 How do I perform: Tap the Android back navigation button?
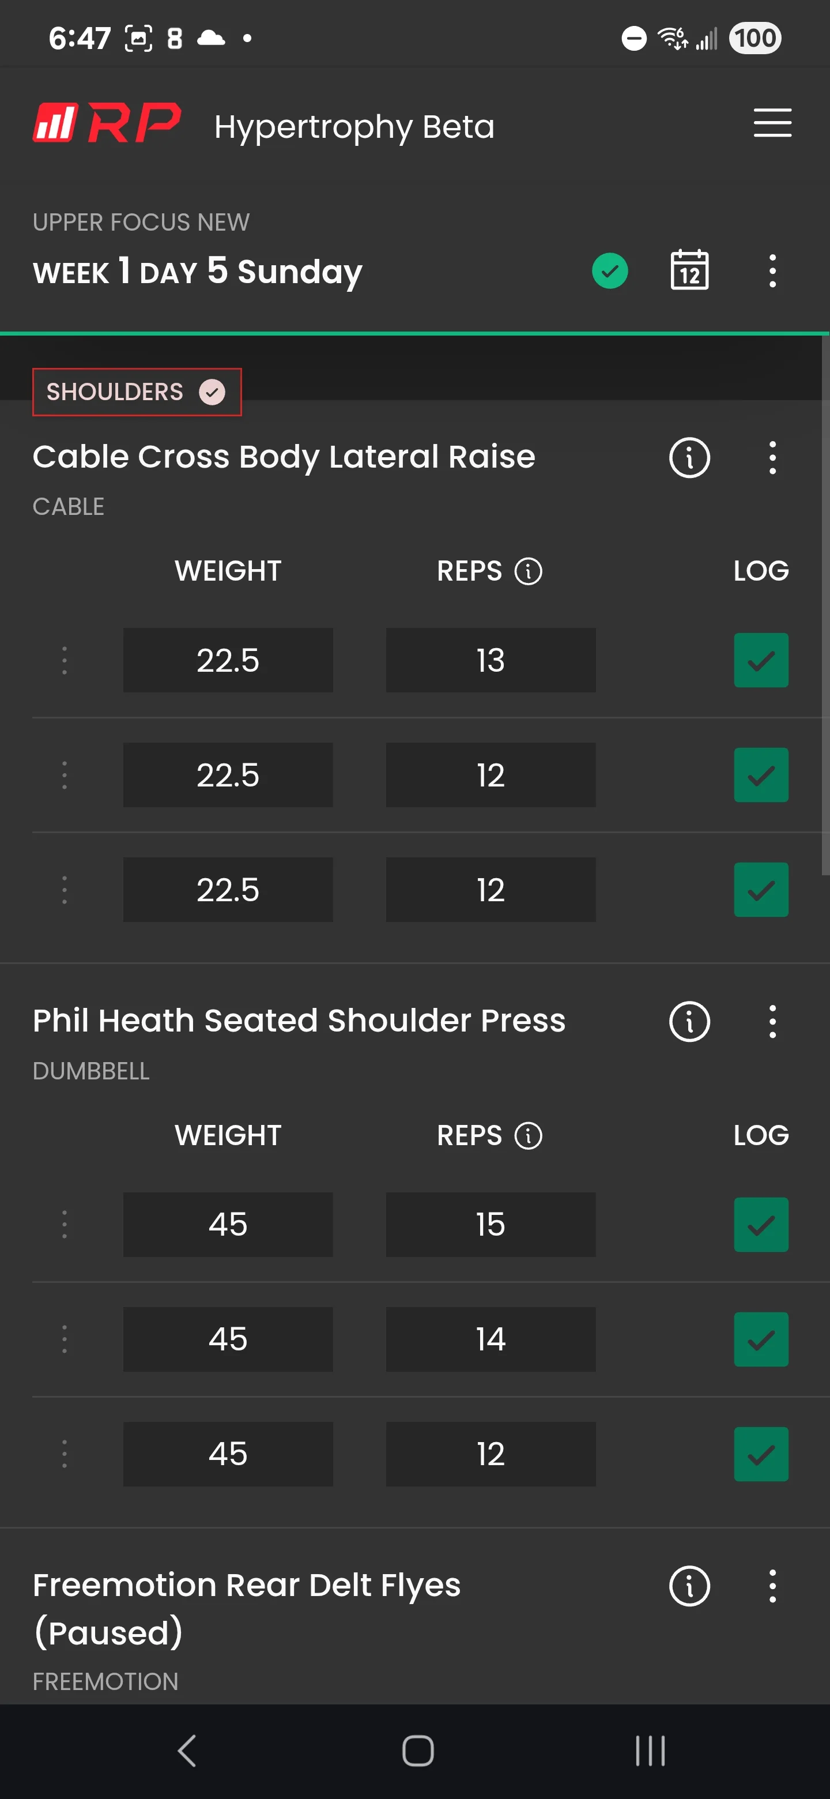(x=186, y=1751)
